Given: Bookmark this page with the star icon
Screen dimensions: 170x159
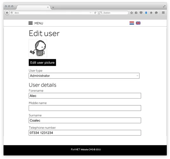Looking at the screenshot, I should [x=131, y=13].
